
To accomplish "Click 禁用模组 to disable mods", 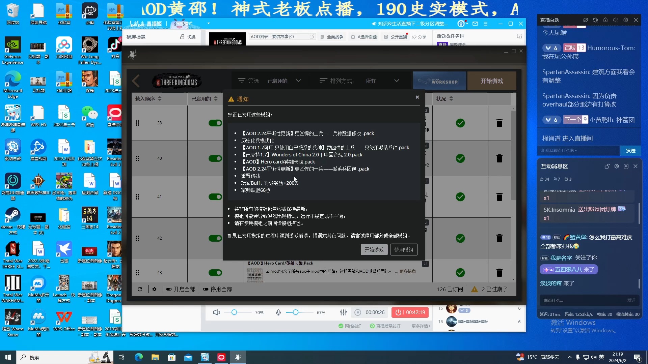I will 404,250.
